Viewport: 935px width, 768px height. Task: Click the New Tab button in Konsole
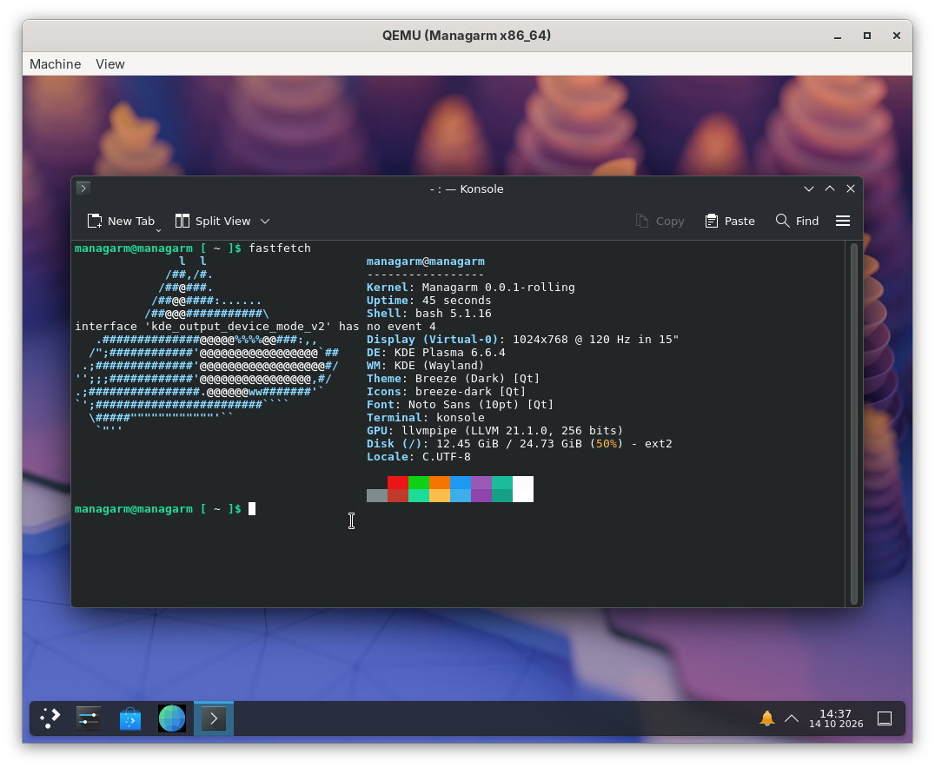point(121,222)
